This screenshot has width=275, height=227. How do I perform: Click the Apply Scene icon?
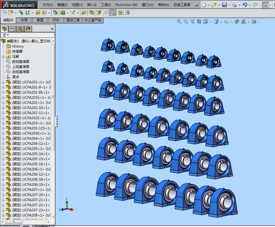[243, 22]
